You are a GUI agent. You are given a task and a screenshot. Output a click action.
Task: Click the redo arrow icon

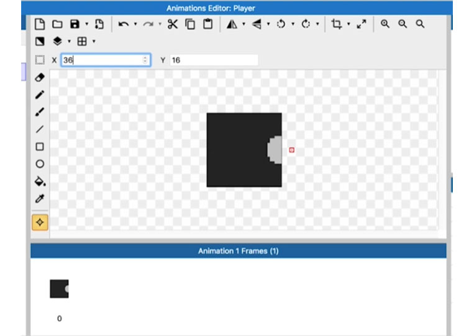tap(148, 24)
